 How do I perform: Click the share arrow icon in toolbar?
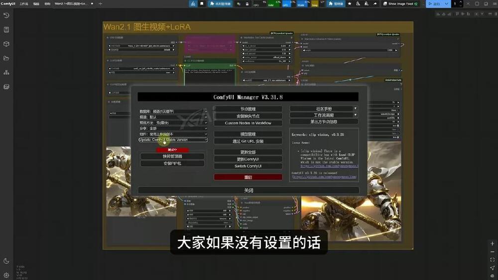pyautogui.click(x=375, y=4)
